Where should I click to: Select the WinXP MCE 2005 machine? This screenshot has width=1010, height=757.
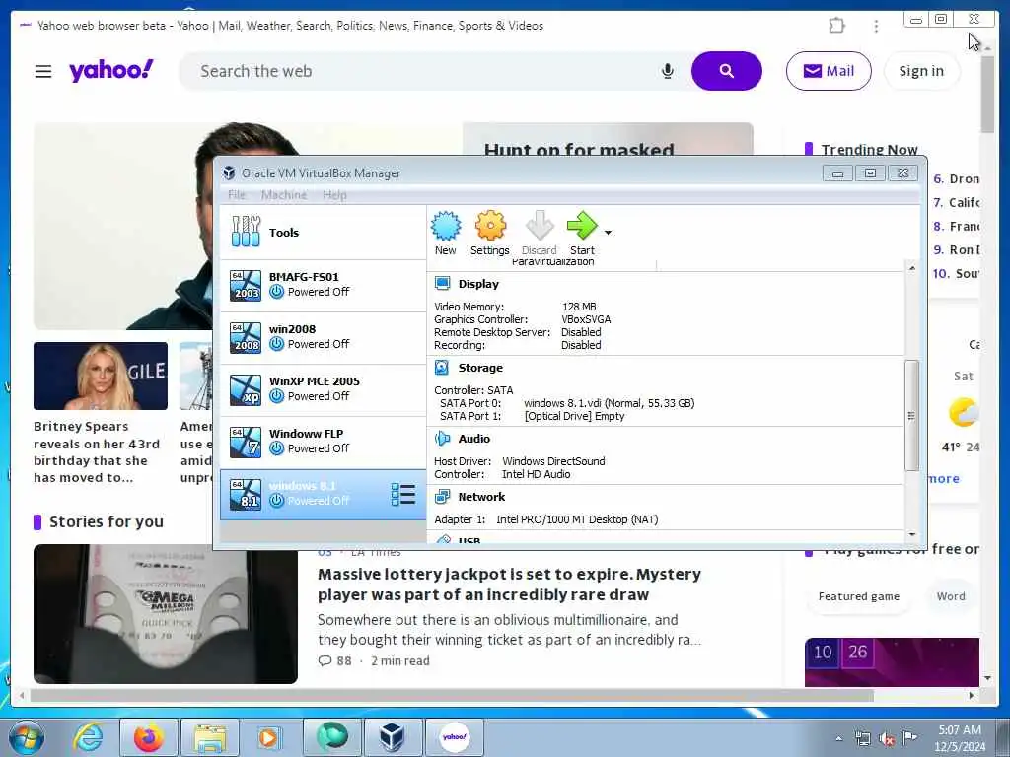(323, 389)
